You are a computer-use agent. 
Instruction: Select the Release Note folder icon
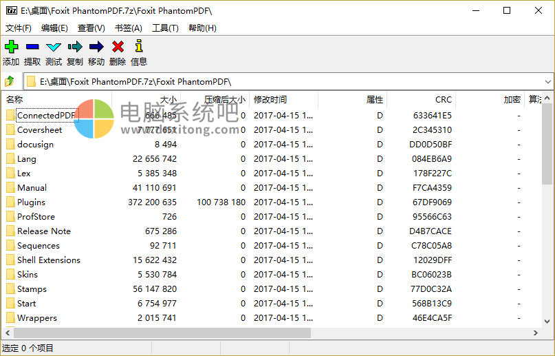[x=10, y=231]
